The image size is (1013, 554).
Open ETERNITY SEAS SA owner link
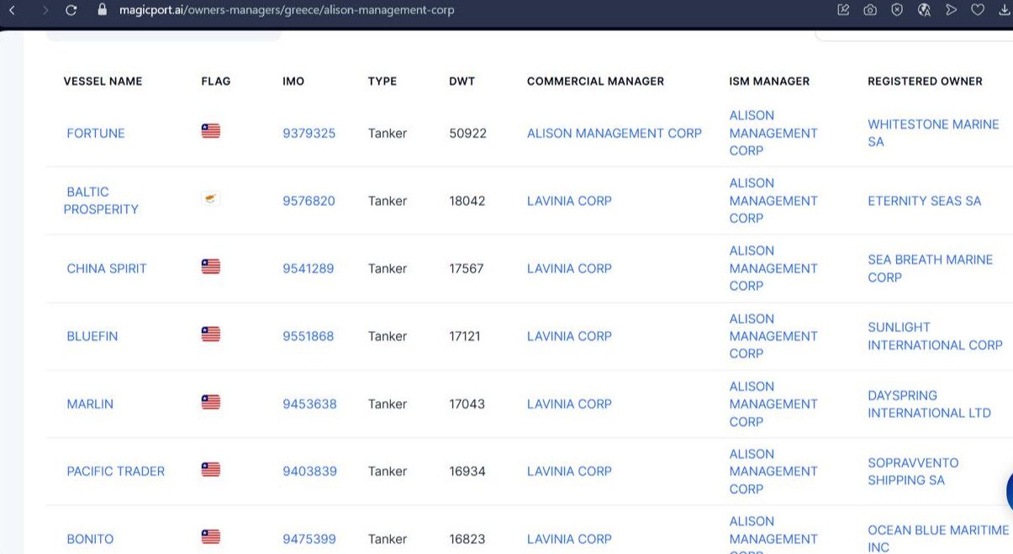[x=925, y=201]
